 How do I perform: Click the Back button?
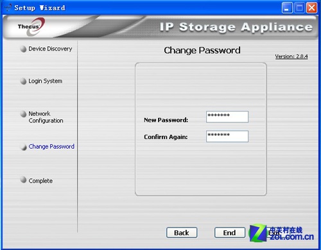(x=182, y=233)
